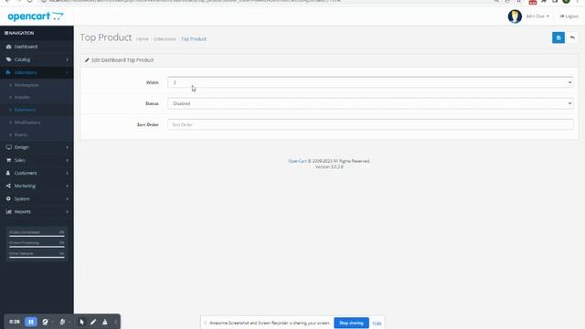Image resolution: width=585 pixels, height=329 pixels.
Task: Collapse the Extensions navigation menu
Action: (x=37, y=72)
